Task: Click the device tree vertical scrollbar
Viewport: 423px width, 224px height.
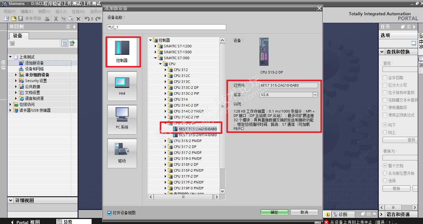Action: click(x=222, y=106)
